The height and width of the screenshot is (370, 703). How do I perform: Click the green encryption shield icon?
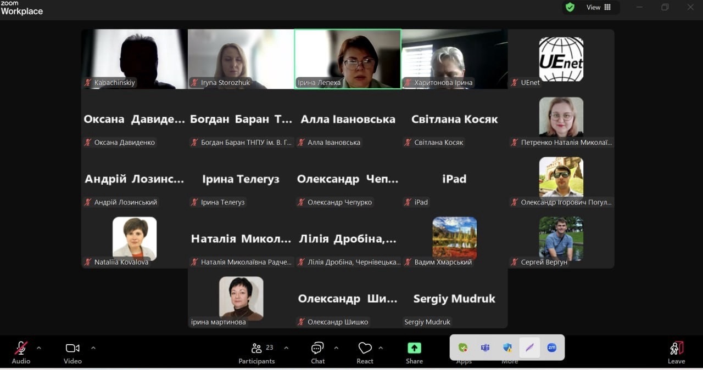pos(570,7)
